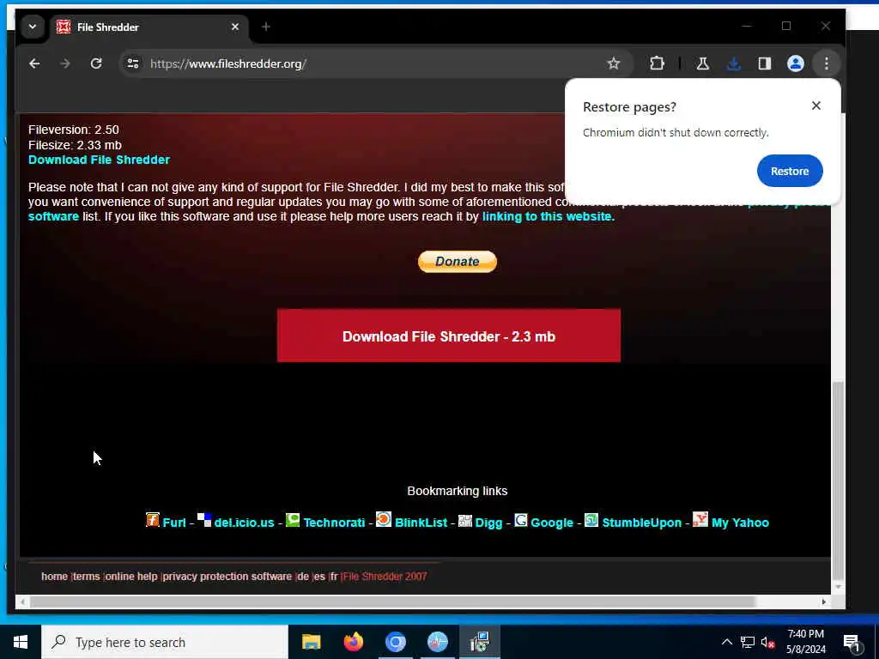879x659 pixels.
Task: Click the software list link
Action: (53, 216)
